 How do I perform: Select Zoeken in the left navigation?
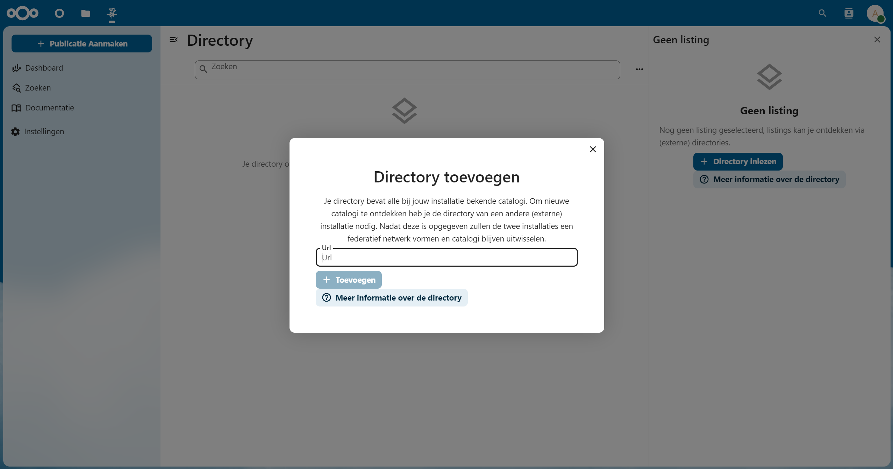(x=38, y=88)
